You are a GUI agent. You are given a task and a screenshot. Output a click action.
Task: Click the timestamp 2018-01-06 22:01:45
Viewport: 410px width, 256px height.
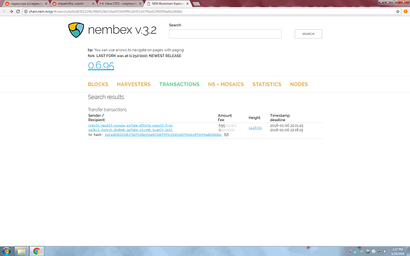click(x=286, y=125)
